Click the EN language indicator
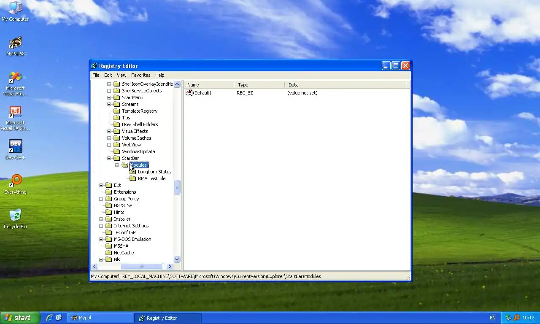Image resolution: width=540 pixels, height=324 pixels. point(493,318)
